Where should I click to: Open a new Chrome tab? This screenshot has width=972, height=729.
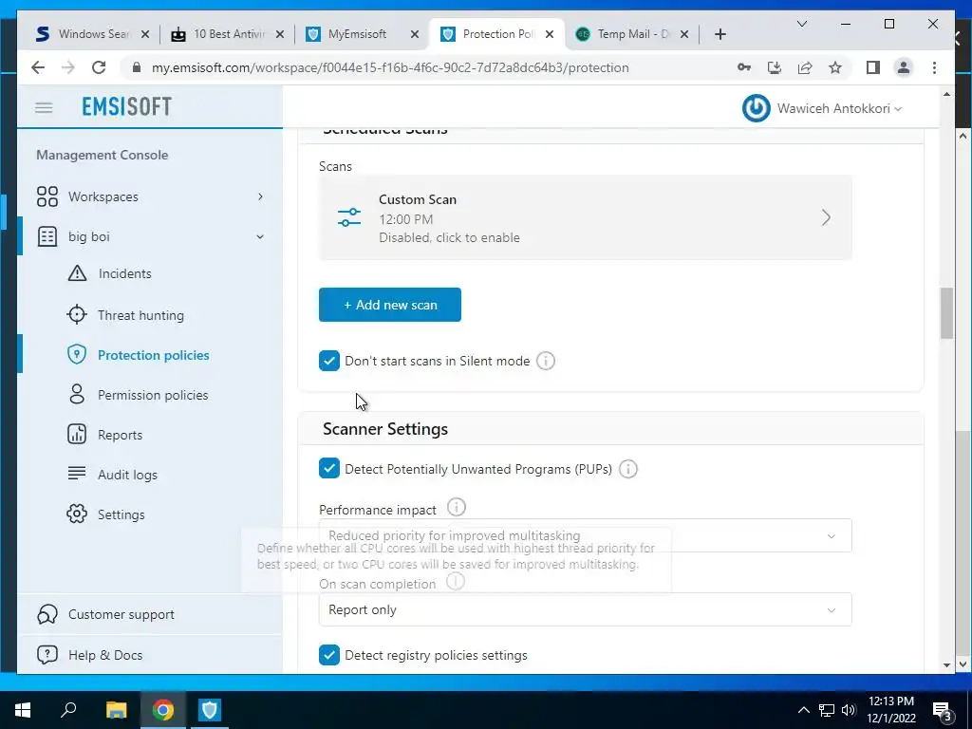pos(720,34)
